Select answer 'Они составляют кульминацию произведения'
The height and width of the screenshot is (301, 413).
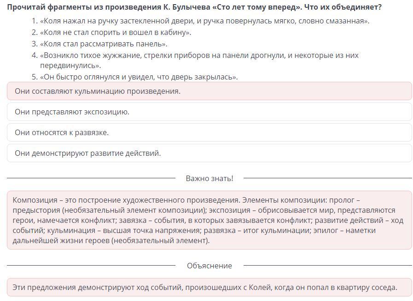pos(209,91)
